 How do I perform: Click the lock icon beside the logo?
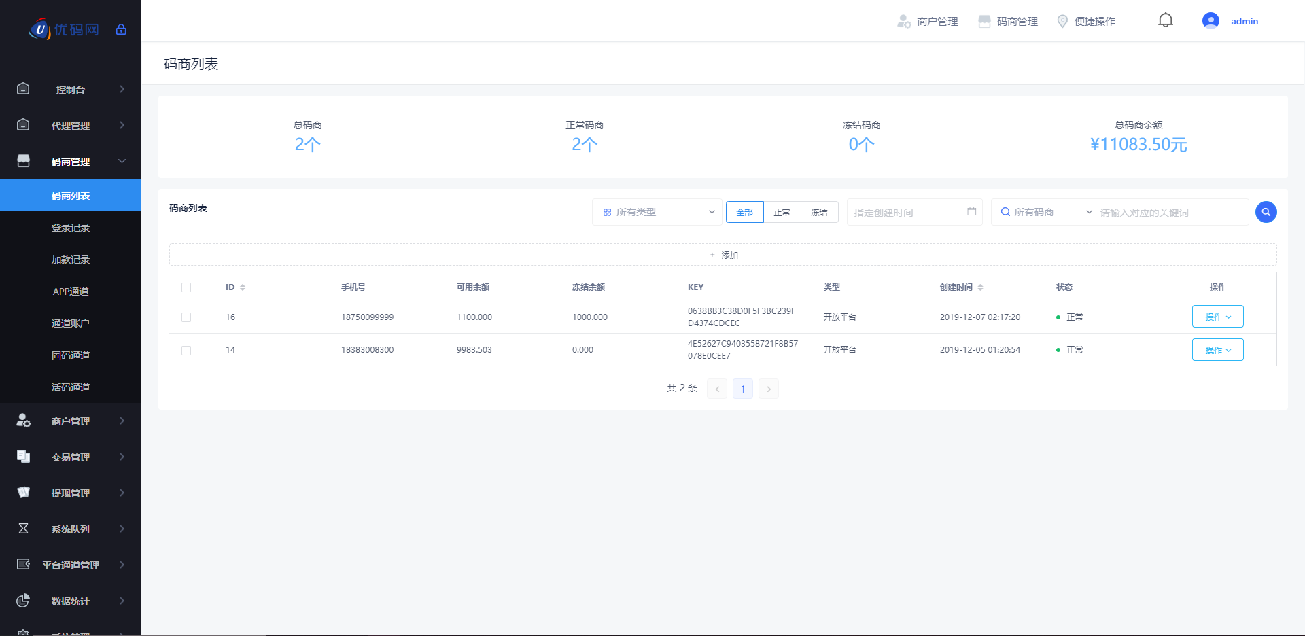[x=121, y=29]
